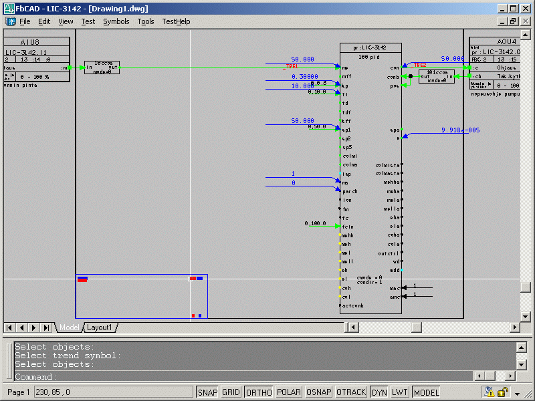Viewport: 535px width, 401px height.
Task: Open the View menu
Action: point(66,21)
